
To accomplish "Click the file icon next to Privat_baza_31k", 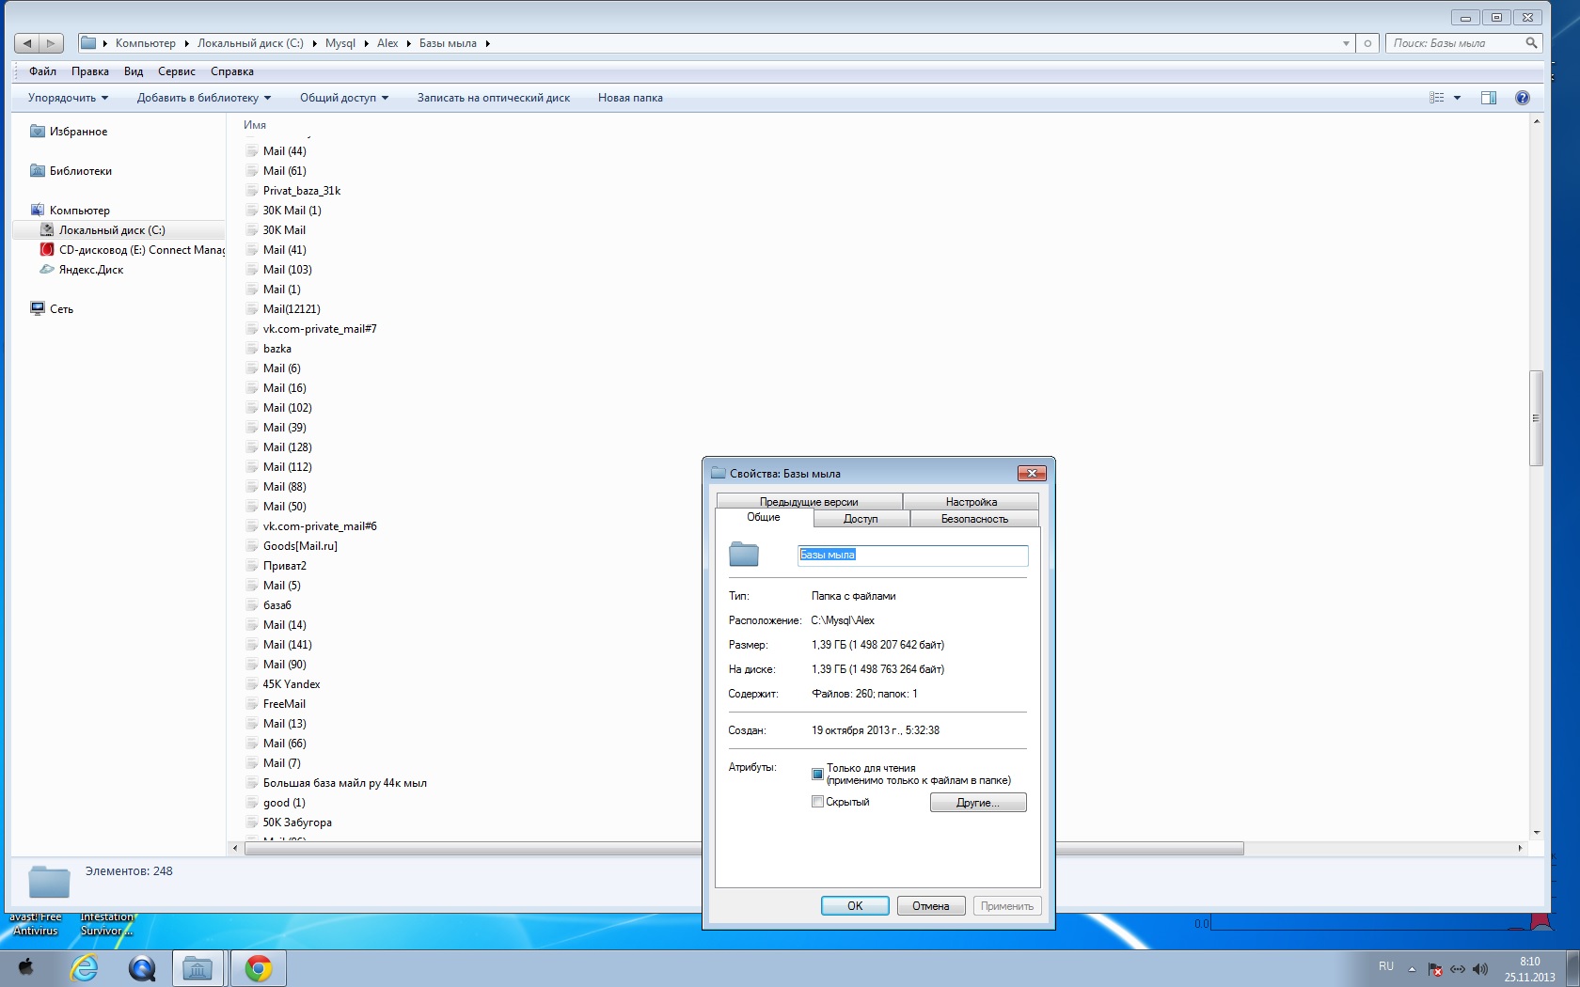I will click(252, 191).
